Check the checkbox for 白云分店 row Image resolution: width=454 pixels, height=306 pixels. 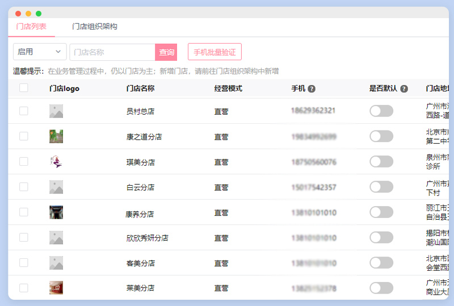[x=24, y=187]
